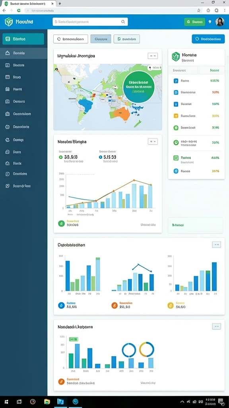
Task: Open the user avatar photo in the header
Action: tap(219, 22)
